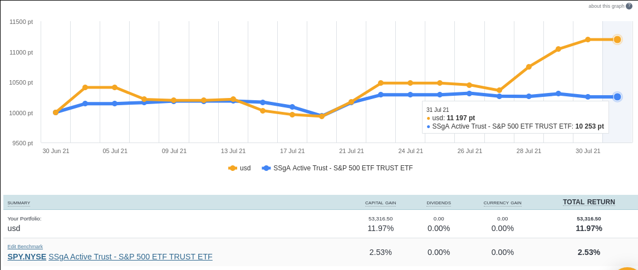Toggle the SSgA Active Trust legend series
The width and height of the screenshot is (638, 270).
click(342, 168)
